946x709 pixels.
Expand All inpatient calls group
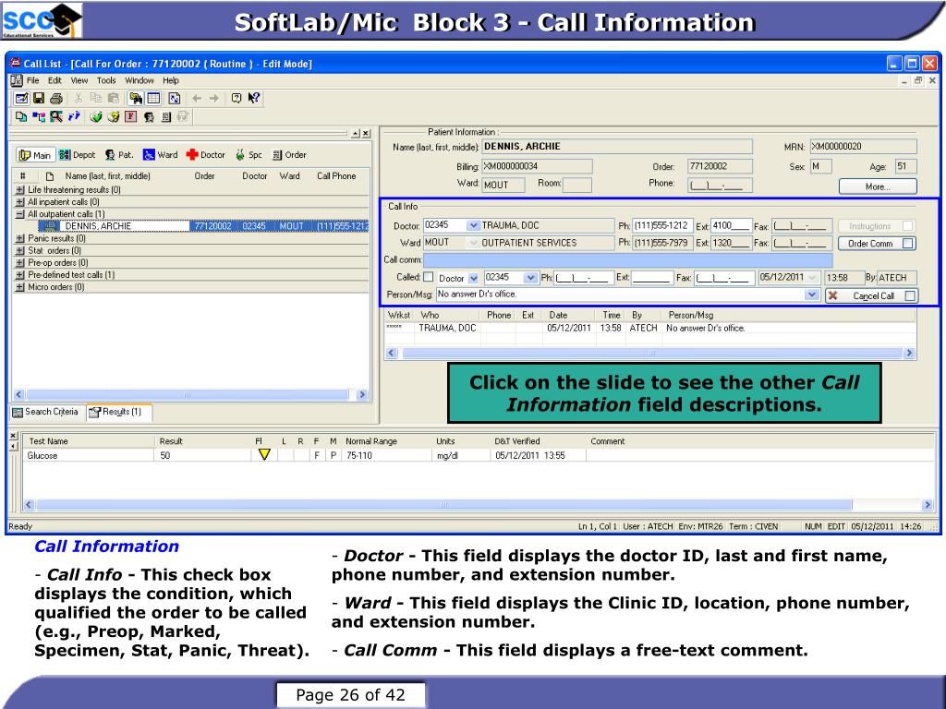click(x=20, y=202)
